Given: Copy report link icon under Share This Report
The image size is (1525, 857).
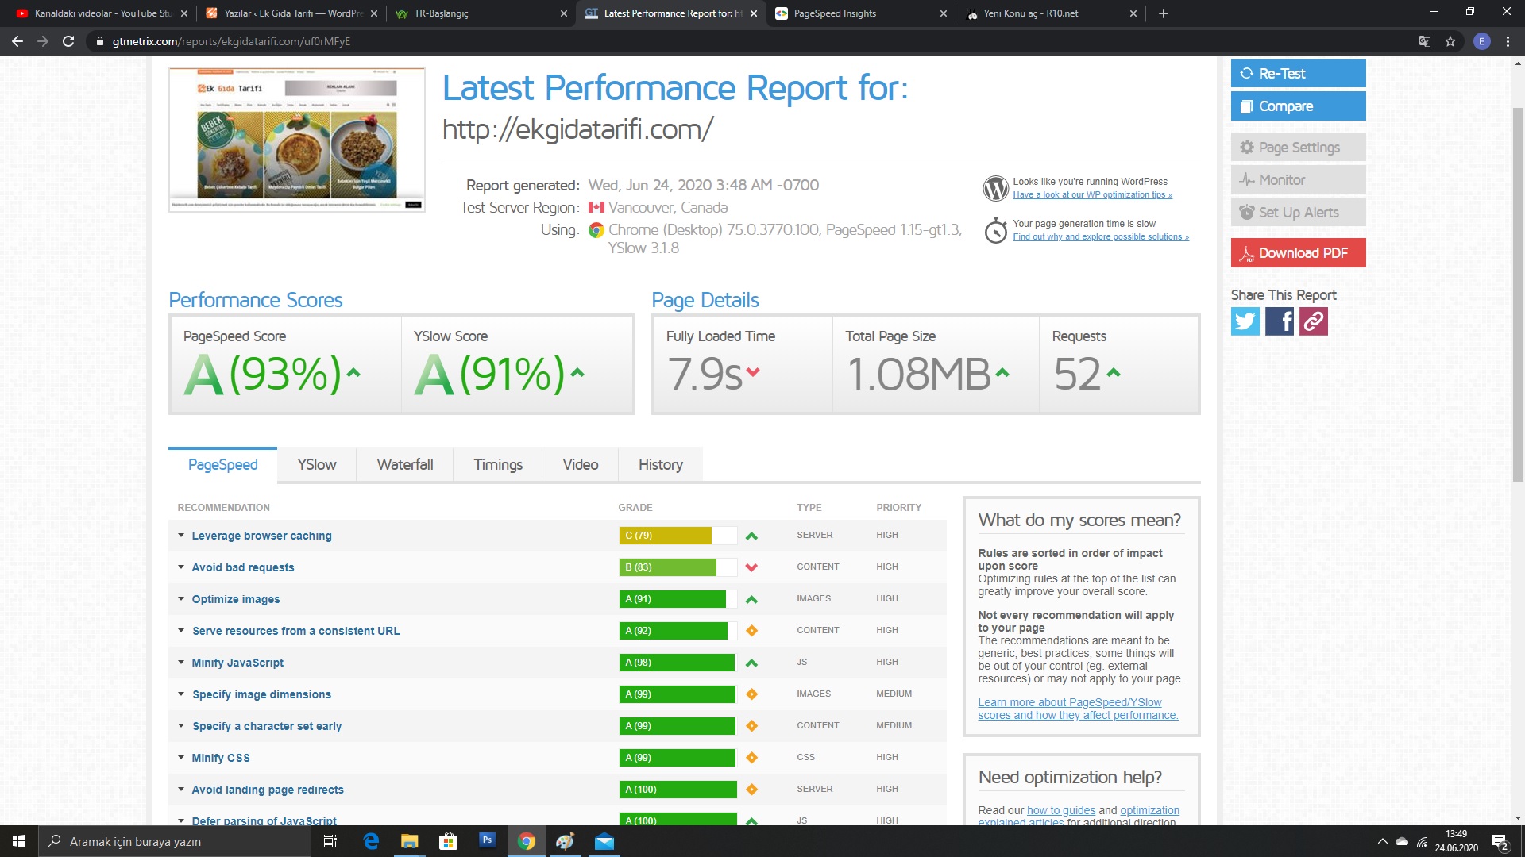Looking at the screenshot, I should [x=1313, y=321].
